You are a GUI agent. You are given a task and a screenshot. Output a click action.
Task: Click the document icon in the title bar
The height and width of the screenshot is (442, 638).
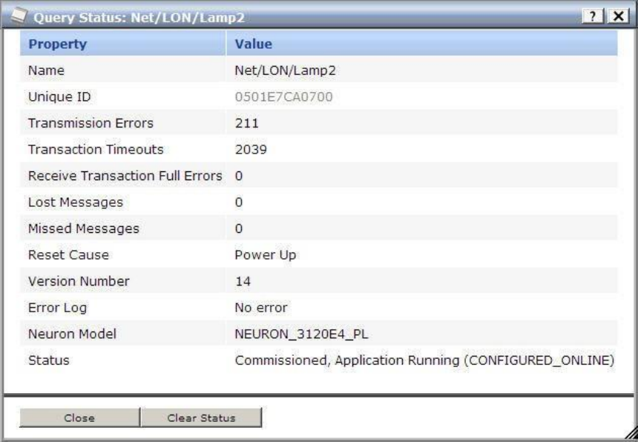click(19, 16)
